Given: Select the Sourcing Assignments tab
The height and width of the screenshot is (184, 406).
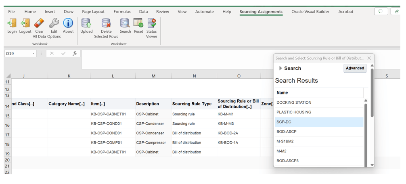Looking at the screenshot, I should click(261, 12).
